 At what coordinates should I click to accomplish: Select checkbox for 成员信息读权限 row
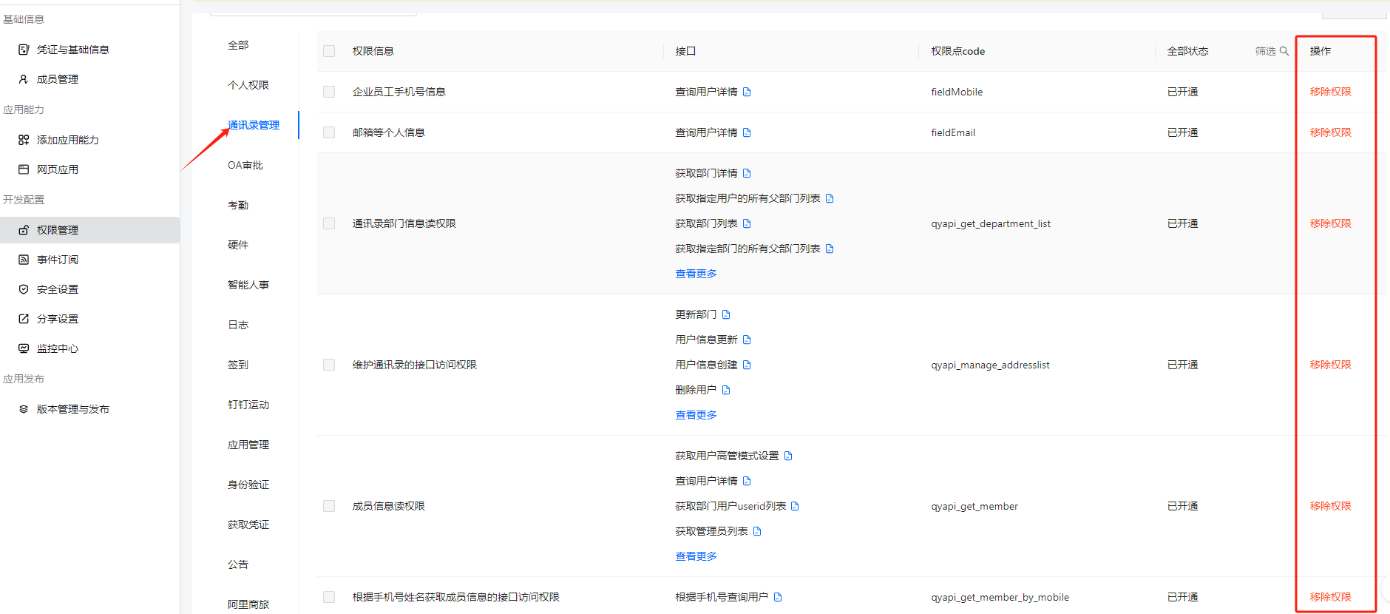[329, 506]
